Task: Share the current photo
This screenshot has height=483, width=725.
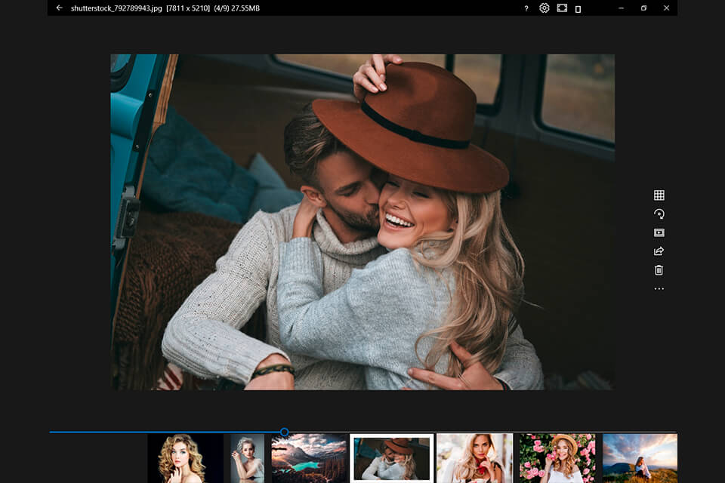Action: point(659,251)
